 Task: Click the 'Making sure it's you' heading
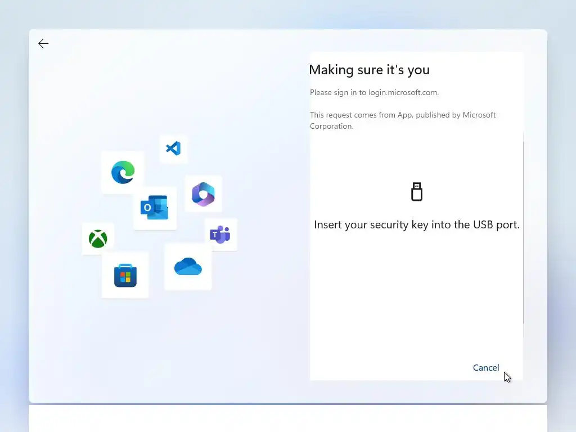pyautogui.click(x=369, y=70)
